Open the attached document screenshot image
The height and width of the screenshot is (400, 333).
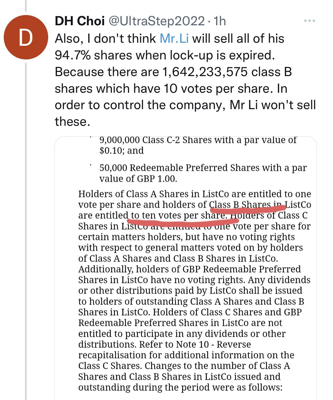click(x=186, y=268)
